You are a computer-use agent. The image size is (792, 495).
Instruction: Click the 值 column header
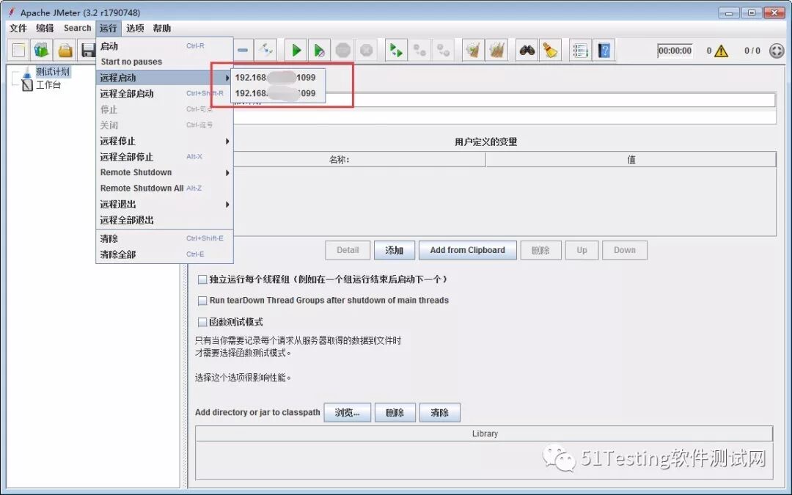[x=631, y=160]
